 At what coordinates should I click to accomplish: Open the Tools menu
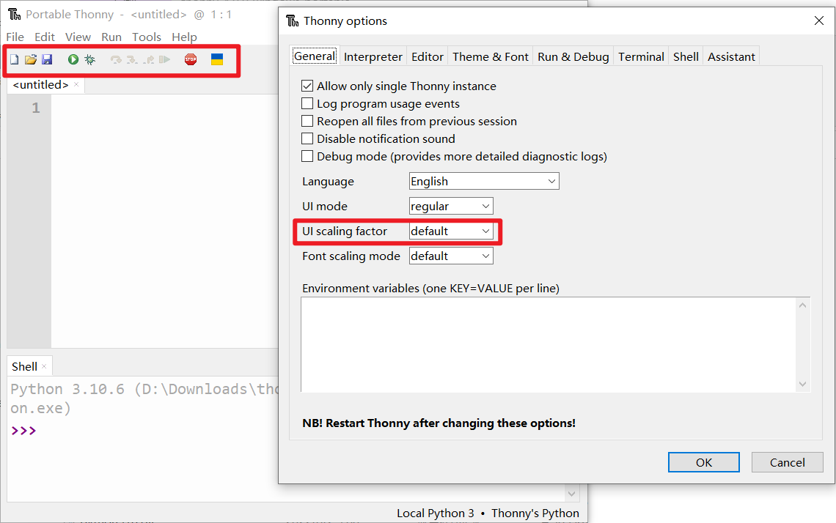click(x=146, y=37)
